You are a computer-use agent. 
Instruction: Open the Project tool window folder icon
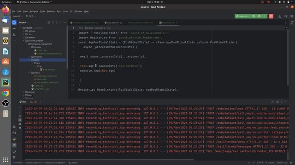tap(14, 22)
